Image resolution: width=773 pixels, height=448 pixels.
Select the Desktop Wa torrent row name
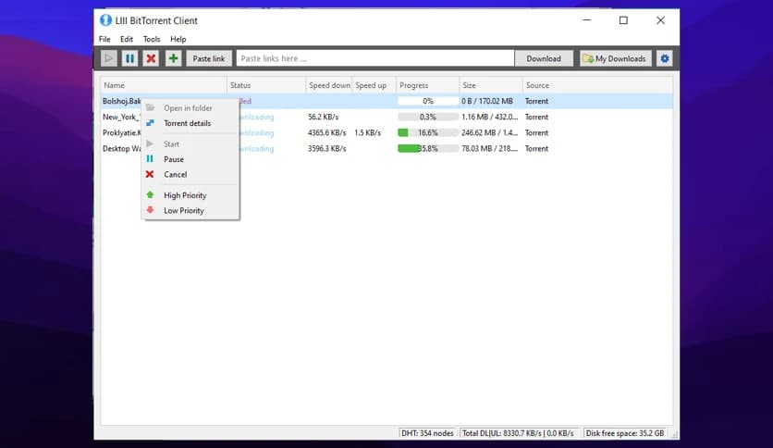121,148
